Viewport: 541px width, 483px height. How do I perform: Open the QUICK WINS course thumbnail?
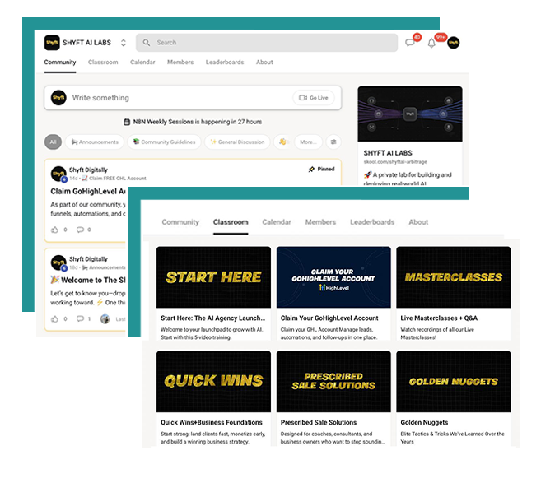(x=213, y=381)
